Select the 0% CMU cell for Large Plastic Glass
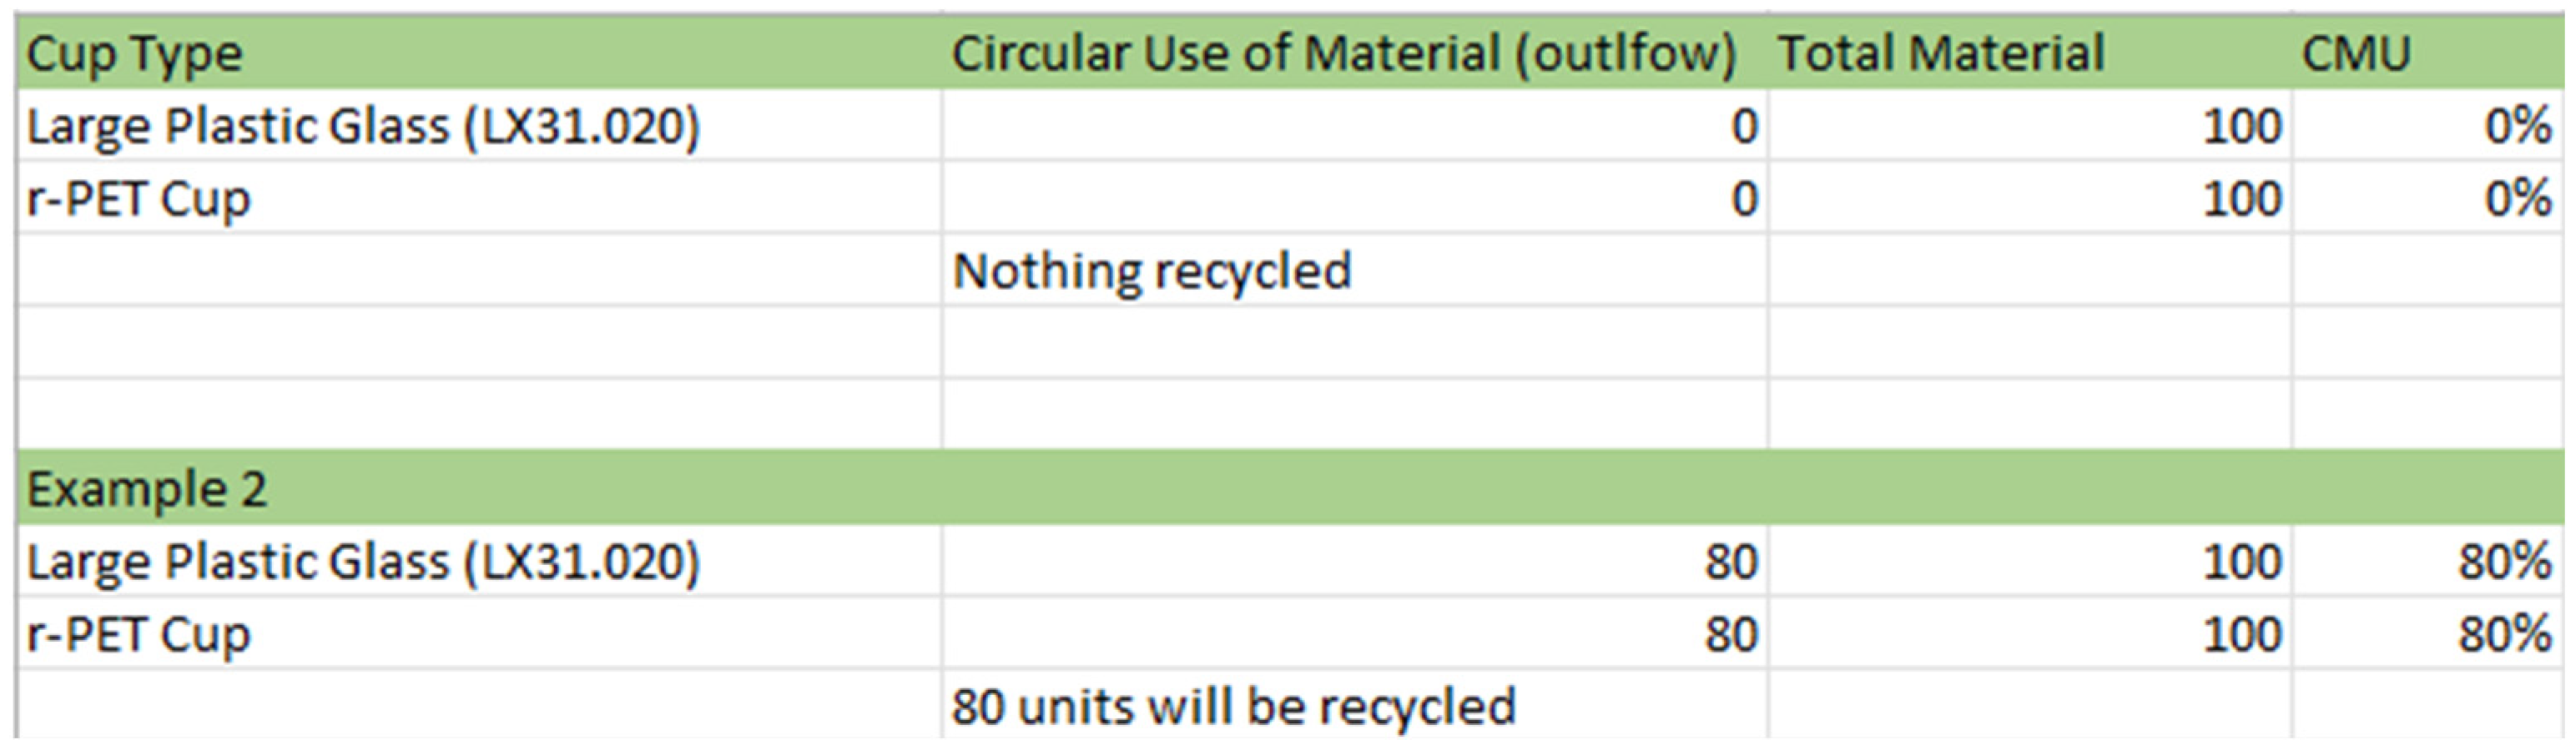Image resolution: width=2576 pixels, height=750 pixels. point(2427,126)
